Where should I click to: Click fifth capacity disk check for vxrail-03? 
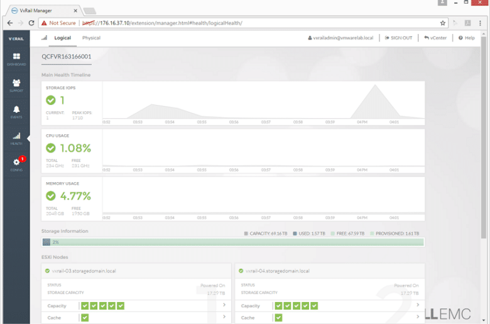pyautogui.click(x=121, y=306)
